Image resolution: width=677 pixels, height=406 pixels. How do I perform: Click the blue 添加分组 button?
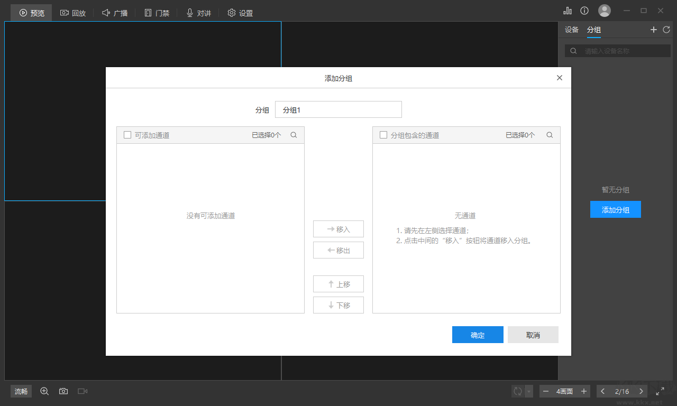[x=615, y=209]
